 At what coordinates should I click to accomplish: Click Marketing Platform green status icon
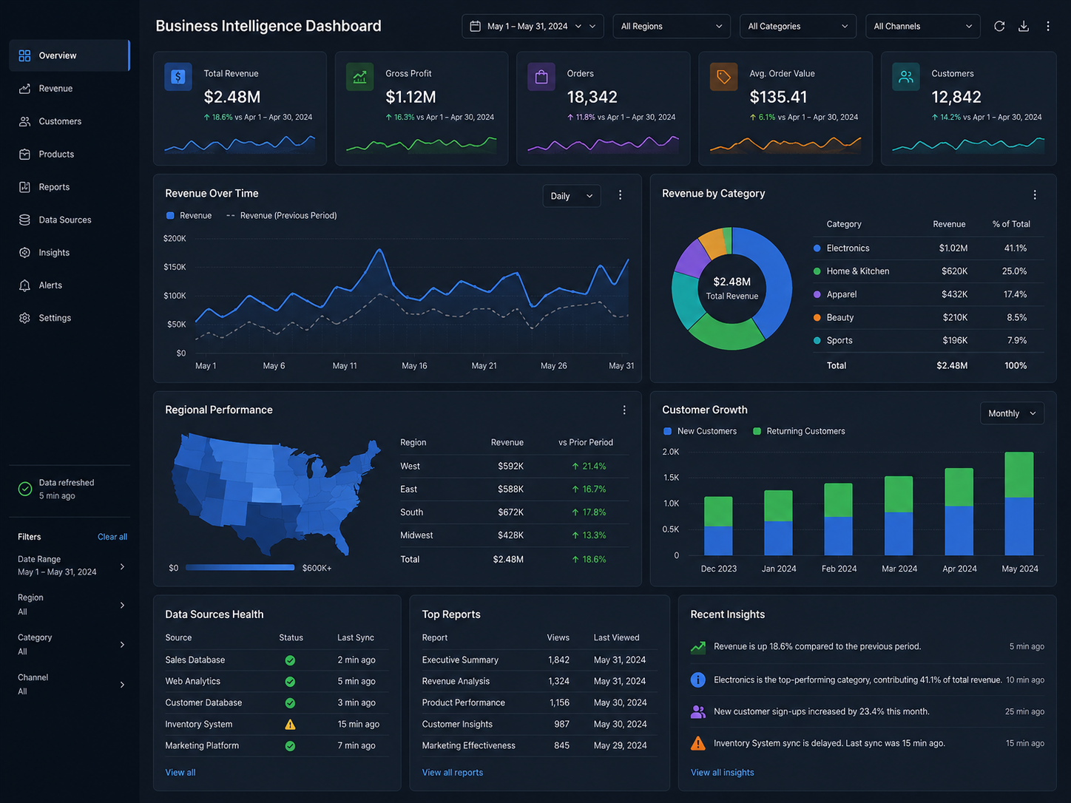coord(290,746)
